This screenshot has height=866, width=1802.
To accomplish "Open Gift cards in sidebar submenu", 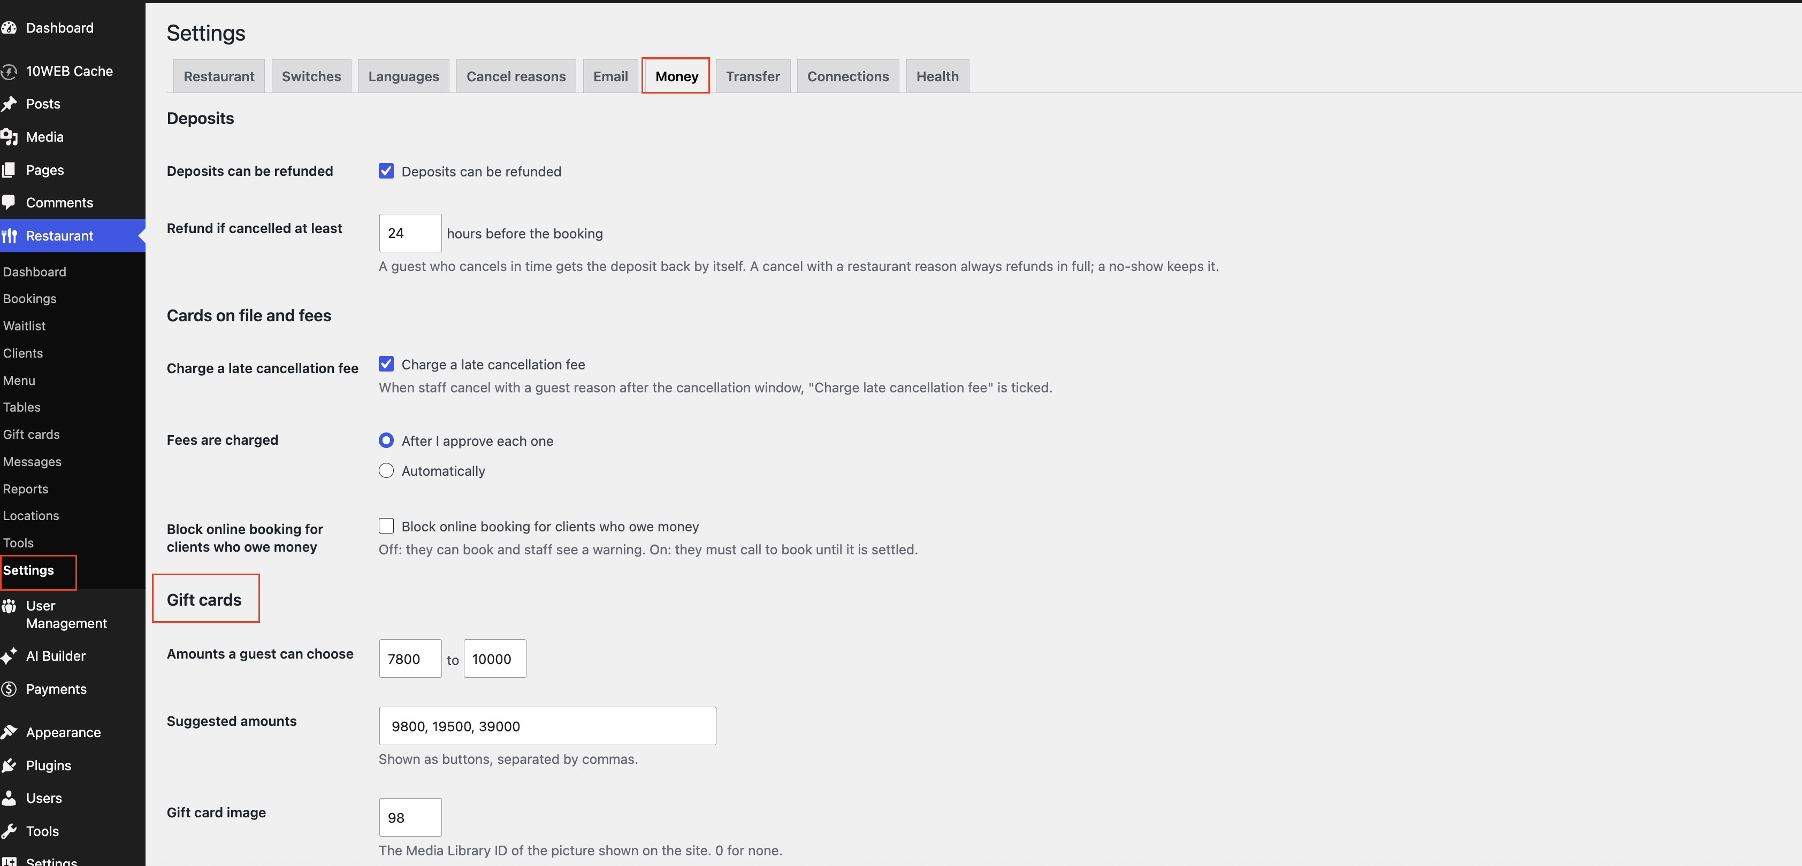I will click(x=32, y=434).
